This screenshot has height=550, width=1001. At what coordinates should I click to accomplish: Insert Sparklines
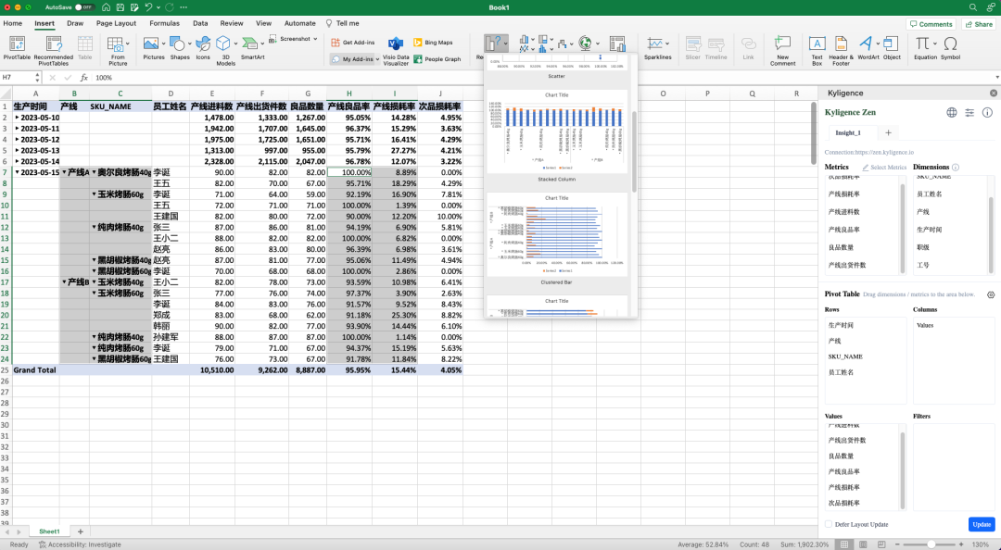click(657, 48)
